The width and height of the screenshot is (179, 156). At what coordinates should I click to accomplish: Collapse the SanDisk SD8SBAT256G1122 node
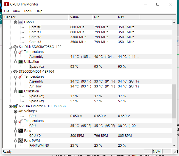[x=10, y=47]
